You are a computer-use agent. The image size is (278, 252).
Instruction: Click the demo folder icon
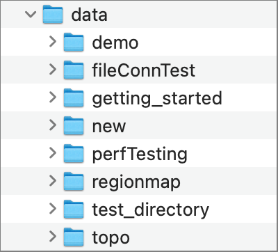[x=74, y=42]
